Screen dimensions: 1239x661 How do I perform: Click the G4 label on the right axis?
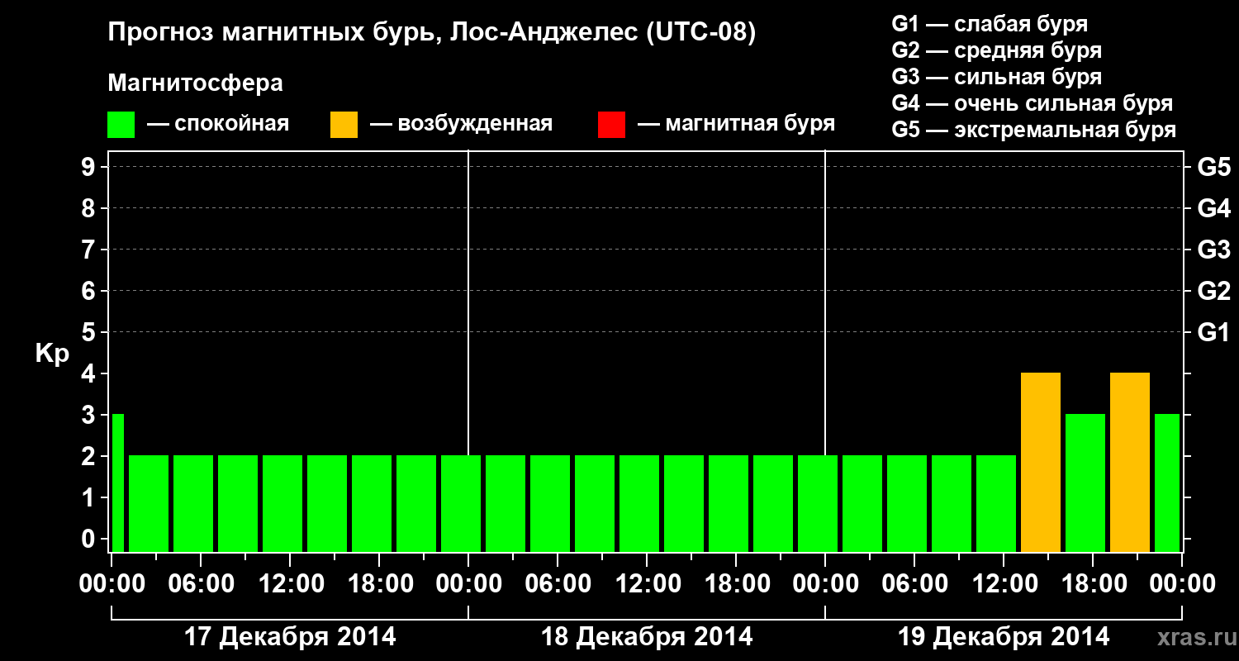[x=1214, y=208]
